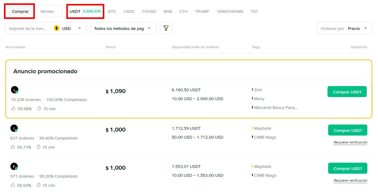Click Comprar USDT for 637 órdenes advertiser
This screenshot has height=192, width=378.
(348, 130)
